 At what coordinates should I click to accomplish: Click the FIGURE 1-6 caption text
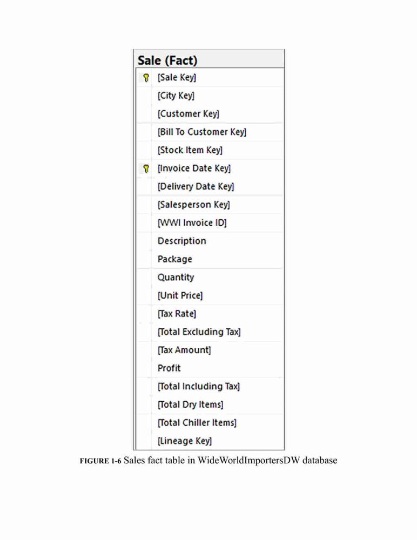(x=208, y=461)
